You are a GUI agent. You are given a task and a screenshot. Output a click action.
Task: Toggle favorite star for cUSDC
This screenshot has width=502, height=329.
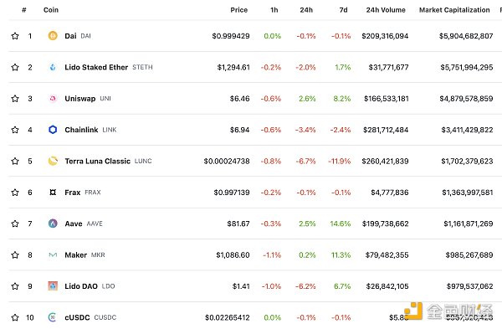click(15, 317)
